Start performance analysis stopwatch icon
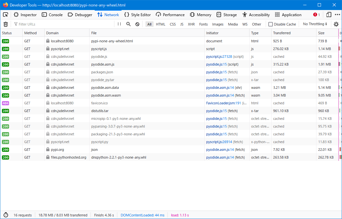 click(6, 215)
